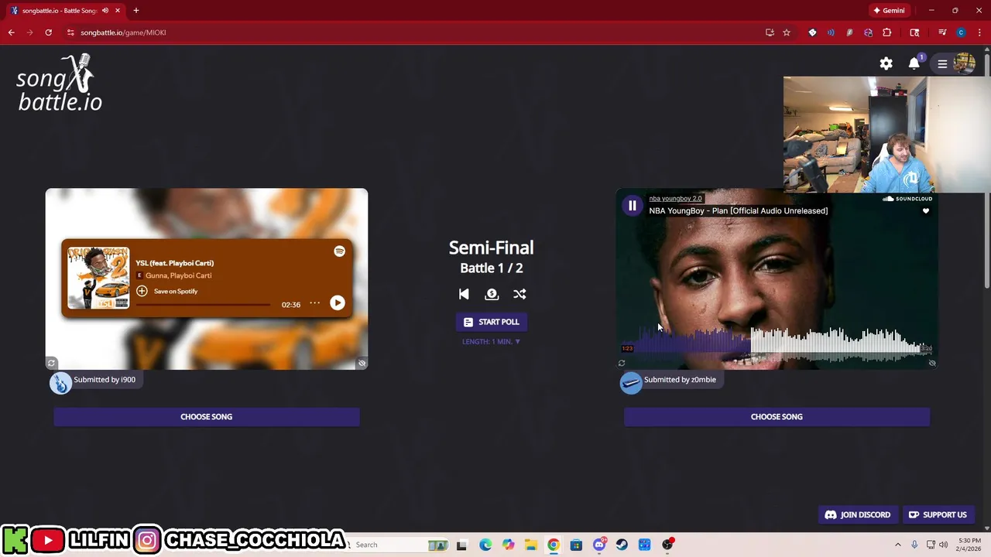Play the YSL track on Spotify embed
991x557 pixels.
(x=338, y=303)
